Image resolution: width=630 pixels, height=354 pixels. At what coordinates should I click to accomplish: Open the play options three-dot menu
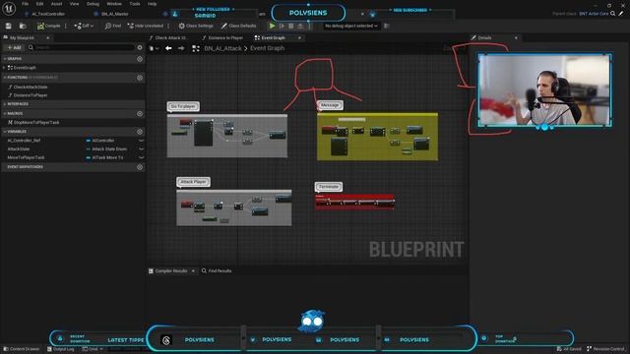tap(309, 26)
